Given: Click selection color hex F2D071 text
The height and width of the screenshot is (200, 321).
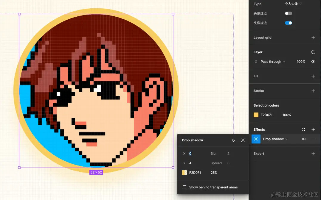Looking at the screenshot, I should click(266, 115).
